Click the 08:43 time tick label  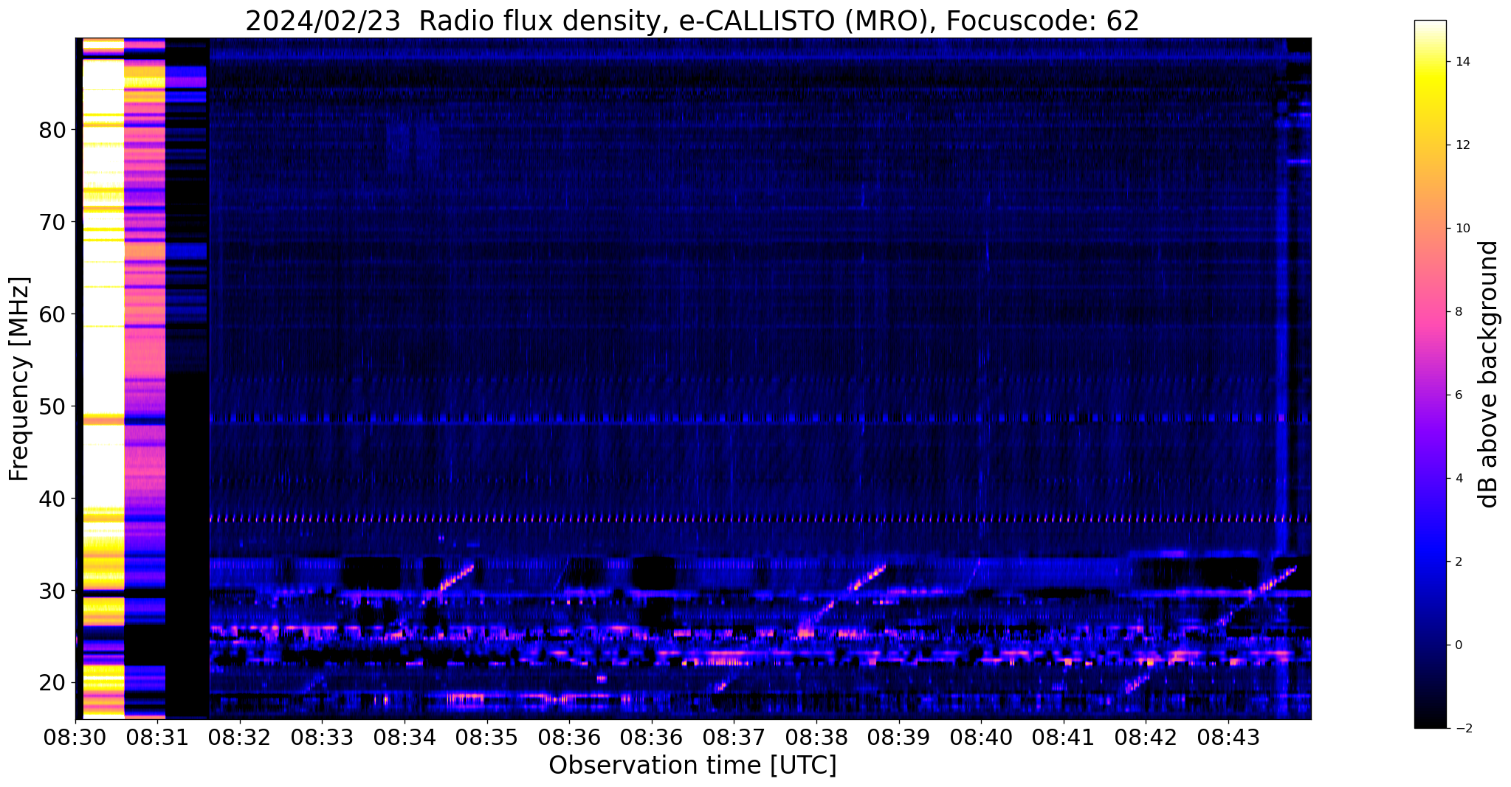[1228, 738]
